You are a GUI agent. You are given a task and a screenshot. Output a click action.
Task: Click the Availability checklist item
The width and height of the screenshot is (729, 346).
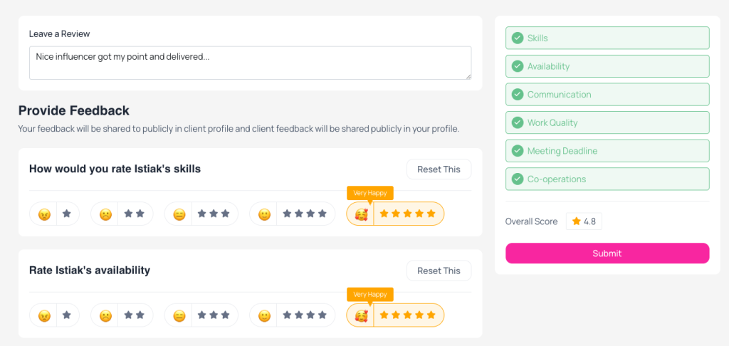(x=607, y=66)
